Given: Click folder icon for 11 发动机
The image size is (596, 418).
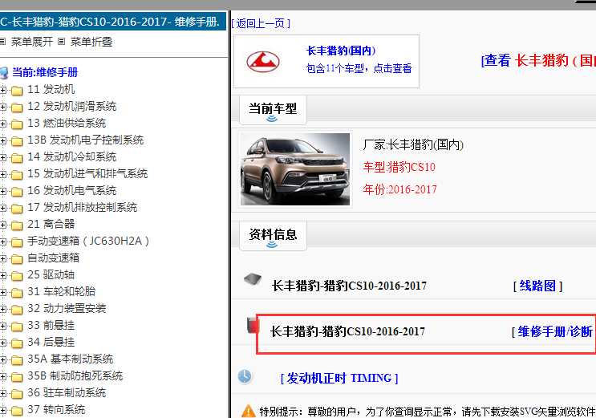Looking at the screenshot, I should 17,91.
